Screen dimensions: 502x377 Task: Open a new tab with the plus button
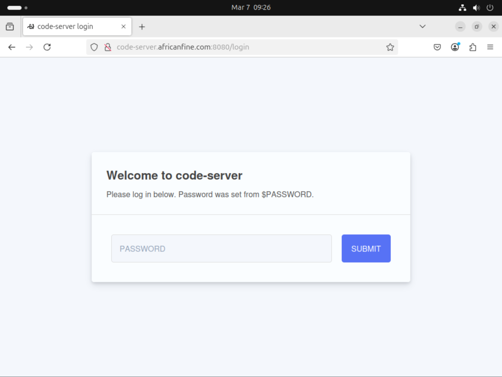(x=142, y=27)
